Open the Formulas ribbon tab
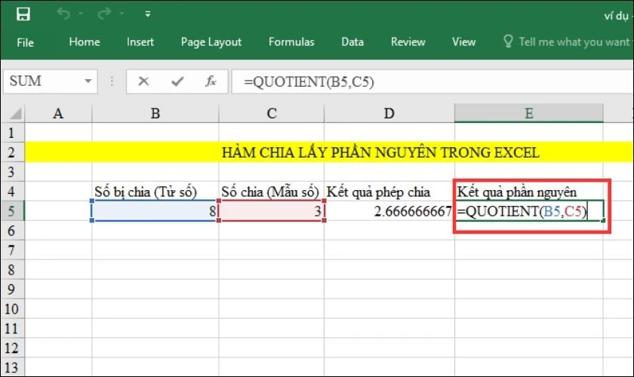The width and height of the screenshot is (634, 377). coord(291,42)
